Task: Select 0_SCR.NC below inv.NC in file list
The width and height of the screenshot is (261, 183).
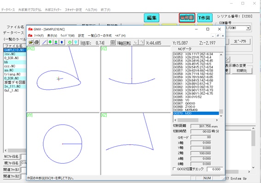Action: pyautogui.click(x=15, y=58)
